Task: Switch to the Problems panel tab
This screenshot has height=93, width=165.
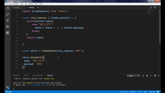Action: (x=16, y=75)
